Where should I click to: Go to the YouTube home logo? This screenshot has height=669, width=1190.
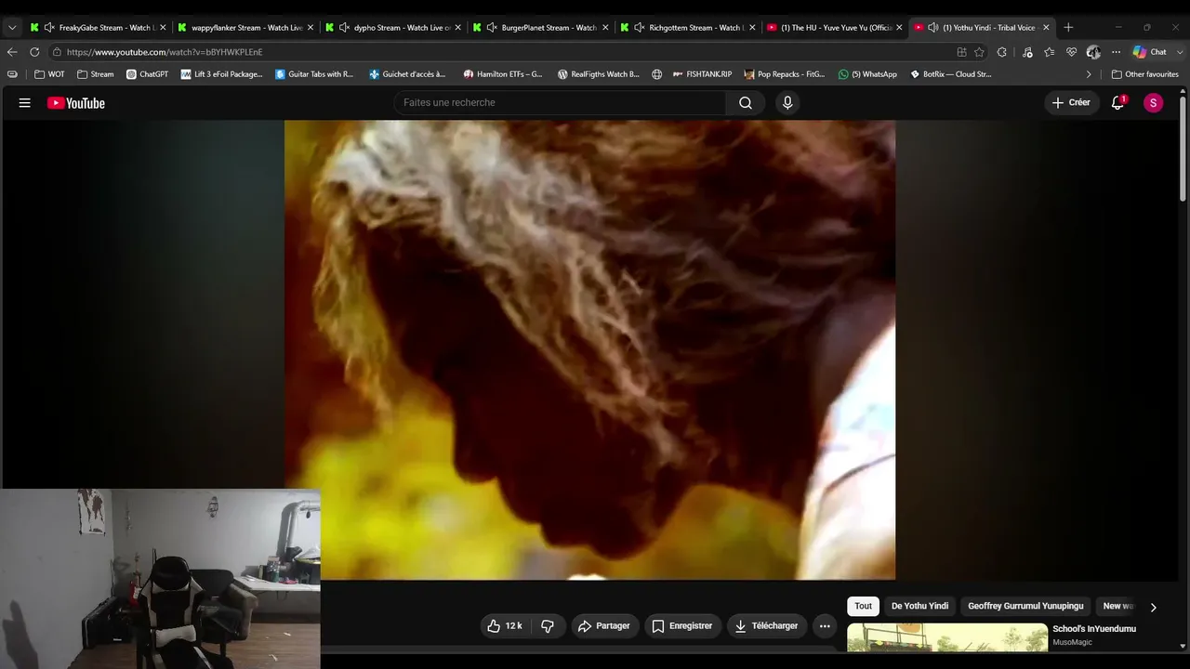[x=76, y=103]
